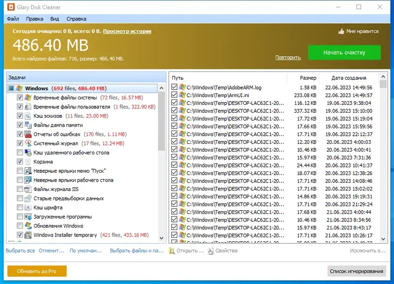Uncheck Кэш эскизов checkbox
Image resolution: width=394 pixels, height=284 pixels.
(x=20, y=116)
